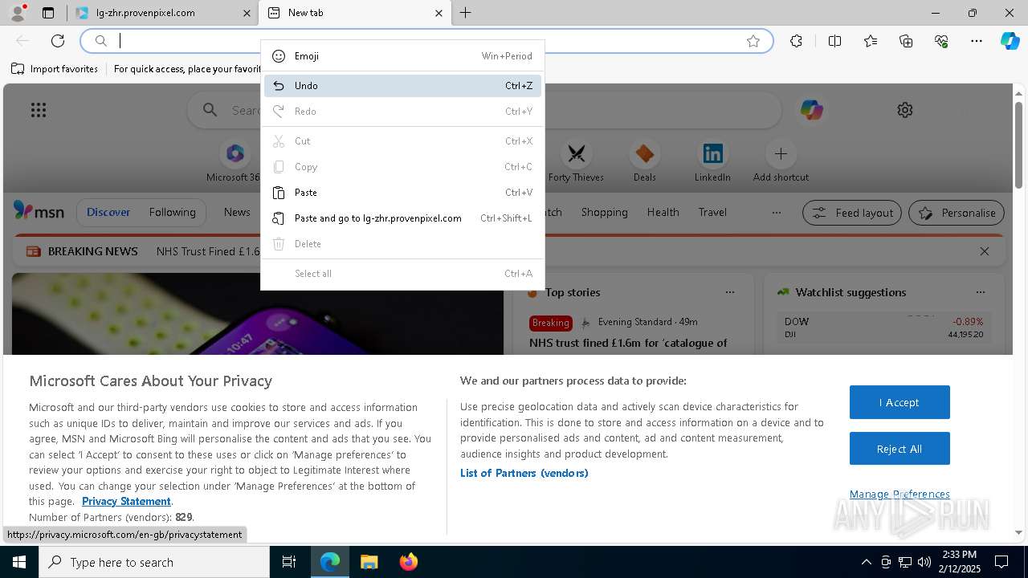Open the Edge profile icon

tap(17, 13)
